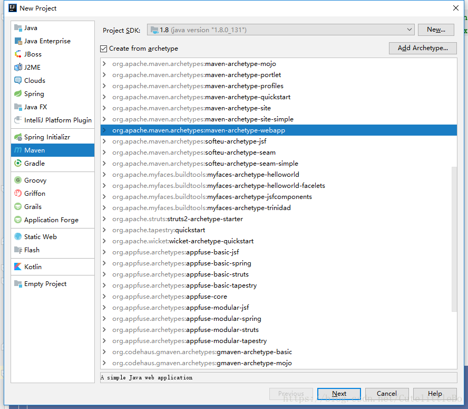Click the IntelliJ Platform Plugin icon
This screenshot has height=409, width=468.
click(x=18, y=120)
